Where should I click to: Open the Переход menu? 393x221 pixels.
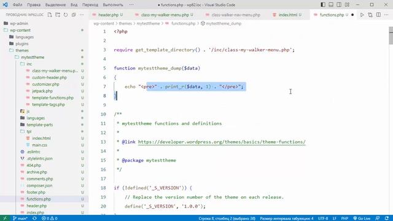[90, 5]
